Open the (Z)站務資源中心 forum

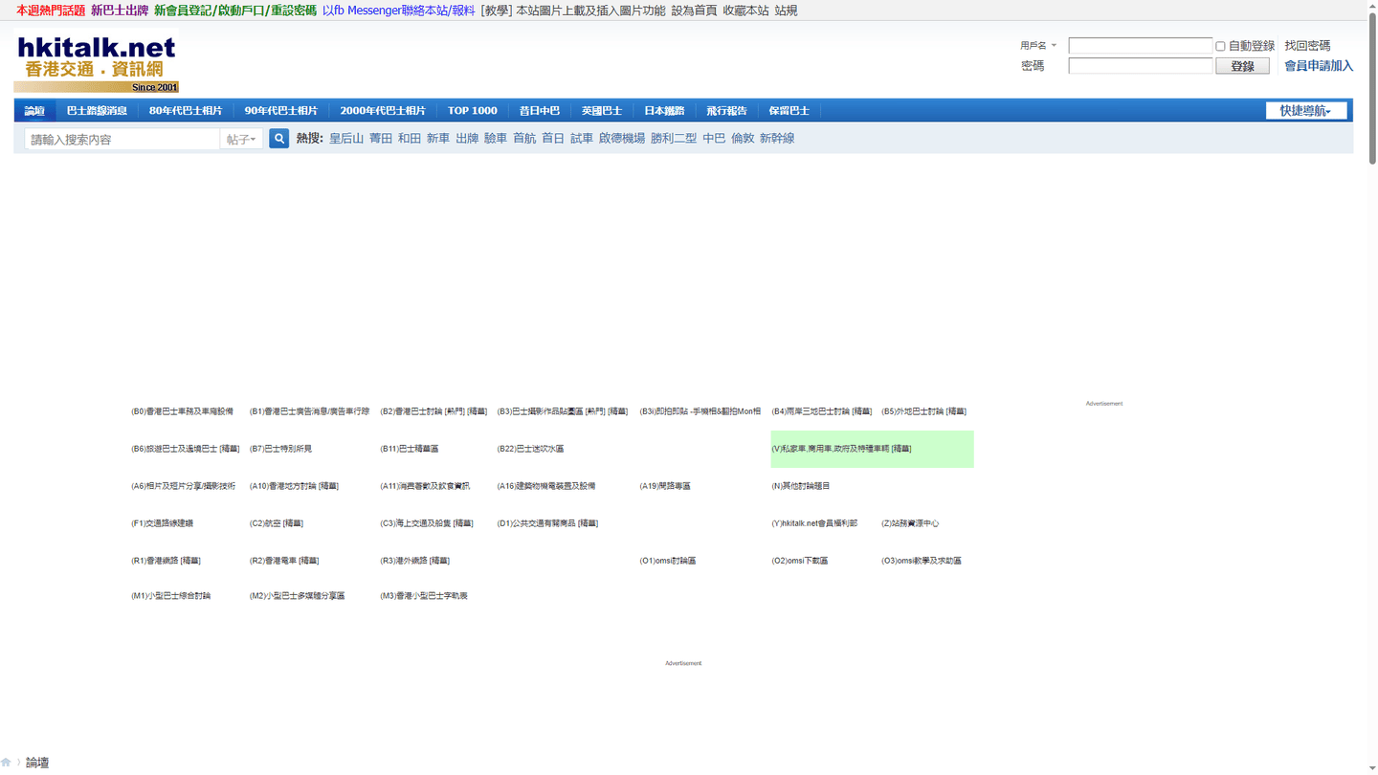pyautogui.click(x=910, y=523)
